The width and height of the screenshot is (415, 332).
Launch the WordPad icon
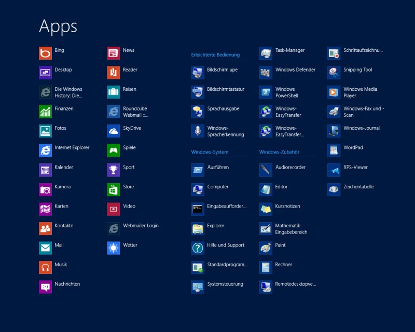click(x=334, y=150)
